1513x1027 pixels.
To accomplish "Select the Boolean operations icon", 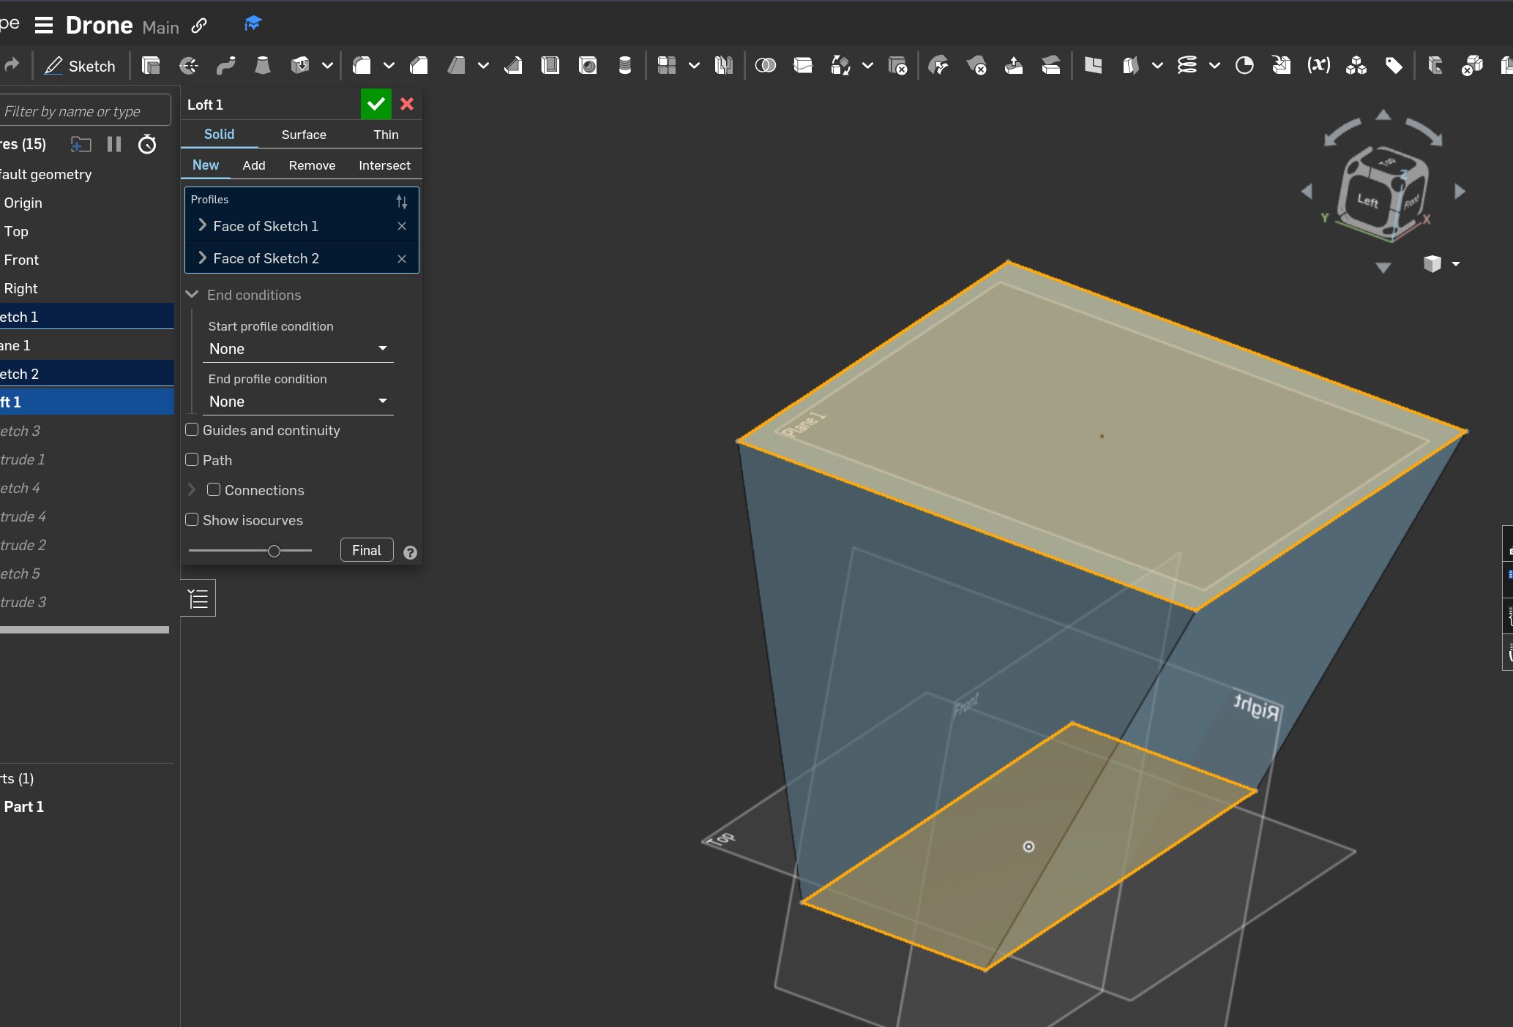I will point(764,65).
